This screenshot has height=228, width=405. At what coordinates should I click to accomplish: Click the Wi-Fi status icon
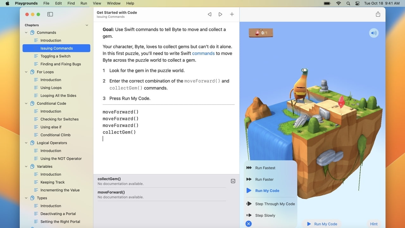click(x=339, y=3)
